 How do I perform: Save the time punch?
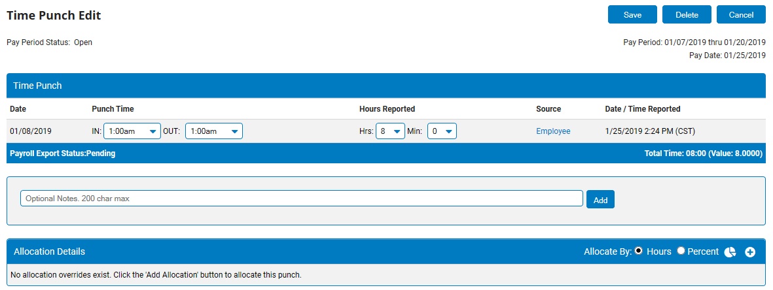click(x=632, y=15)
